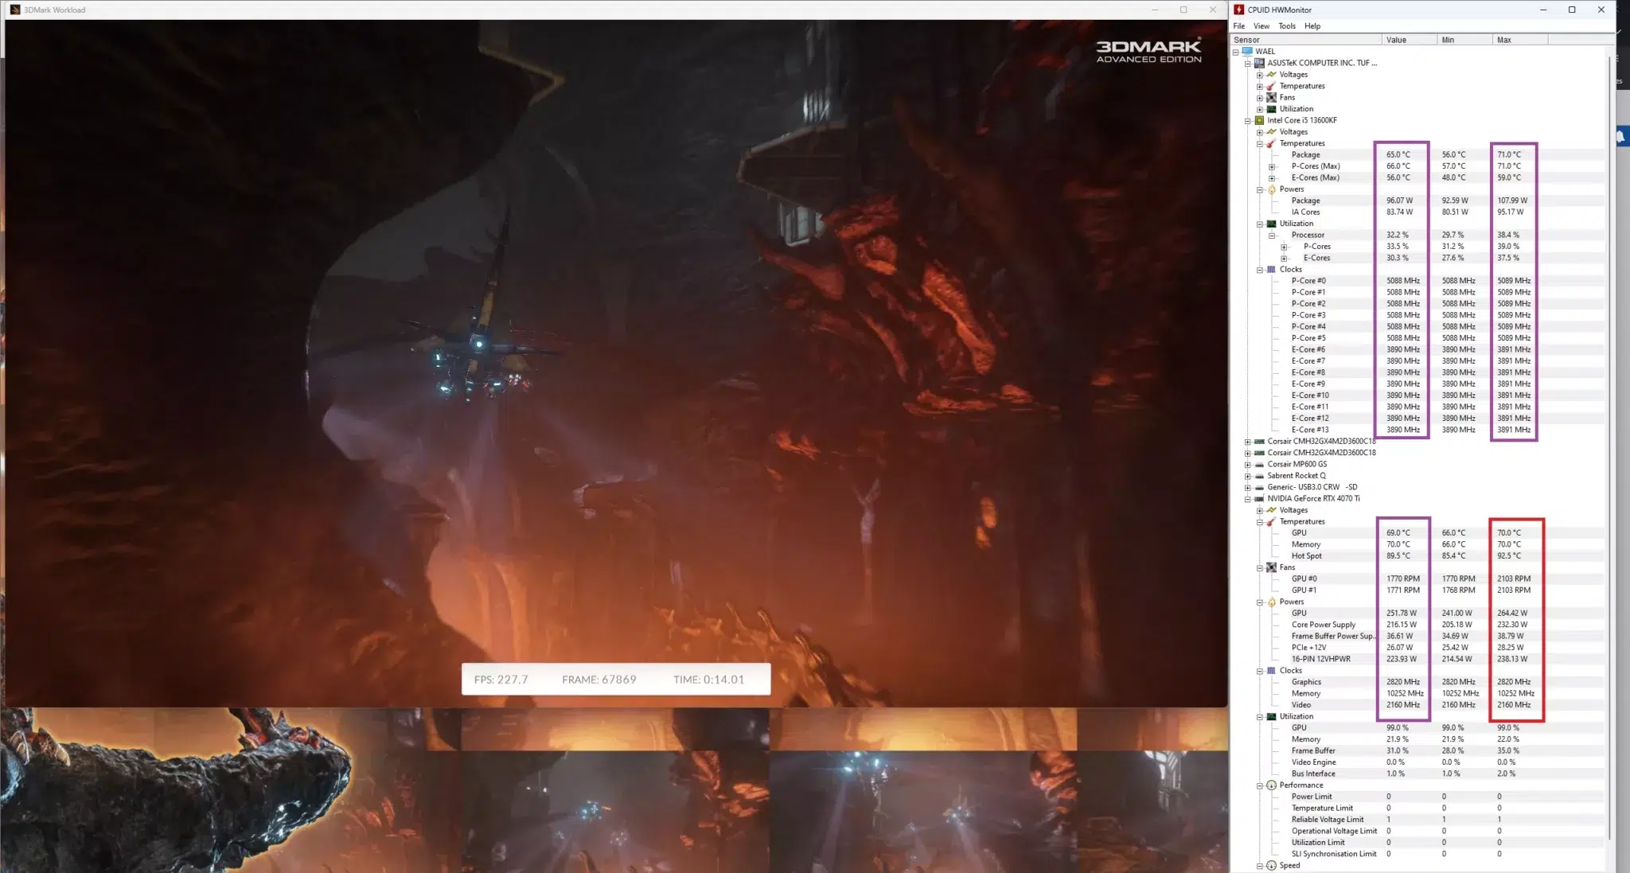Select the WAEL computer icon in tree
The height and width of the screenshot is (873, 1630).
tap(1247, 51)
